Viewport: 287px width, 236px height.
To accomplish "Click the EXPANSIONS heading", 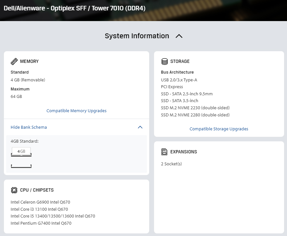I will pos(184,152).
